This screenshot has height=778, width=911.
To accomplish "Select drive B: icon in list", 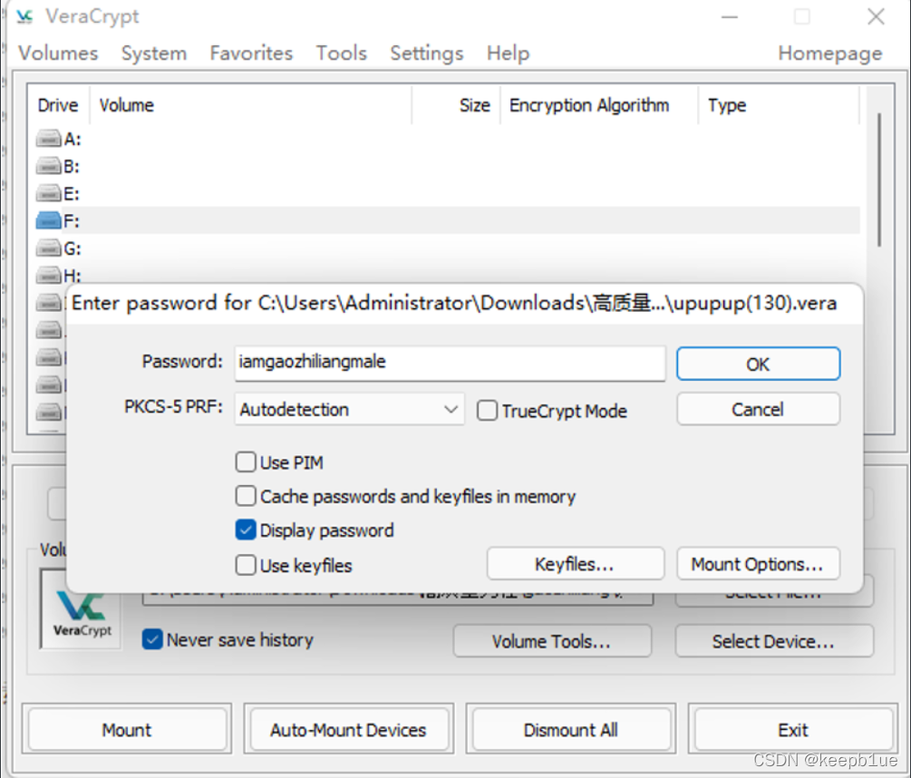I will point(48,166).
